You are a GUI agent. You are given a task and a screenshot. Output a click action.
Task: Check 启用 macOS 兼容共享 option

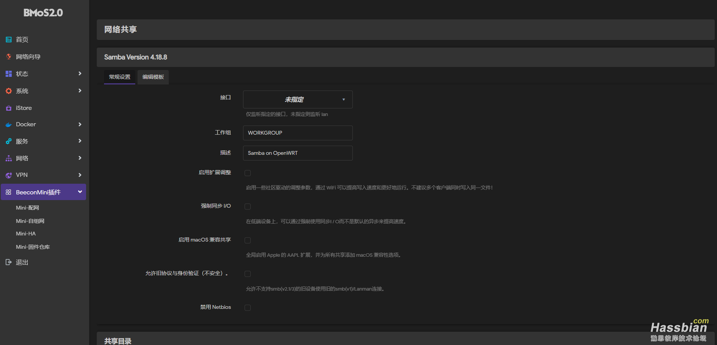[x=248, y=240]
